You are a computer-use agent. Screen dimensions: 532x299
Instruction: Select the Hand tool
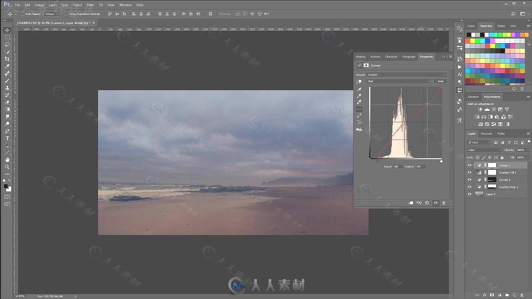7,160
